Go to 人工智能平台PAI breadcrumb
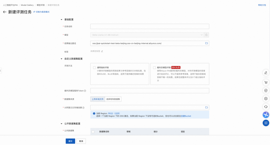The height and width of the screenshot is (145, 270). (10, 5)
